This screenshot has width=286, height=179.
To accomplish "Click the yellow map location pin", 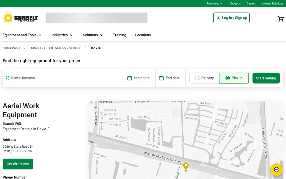I will coord(186,166).
